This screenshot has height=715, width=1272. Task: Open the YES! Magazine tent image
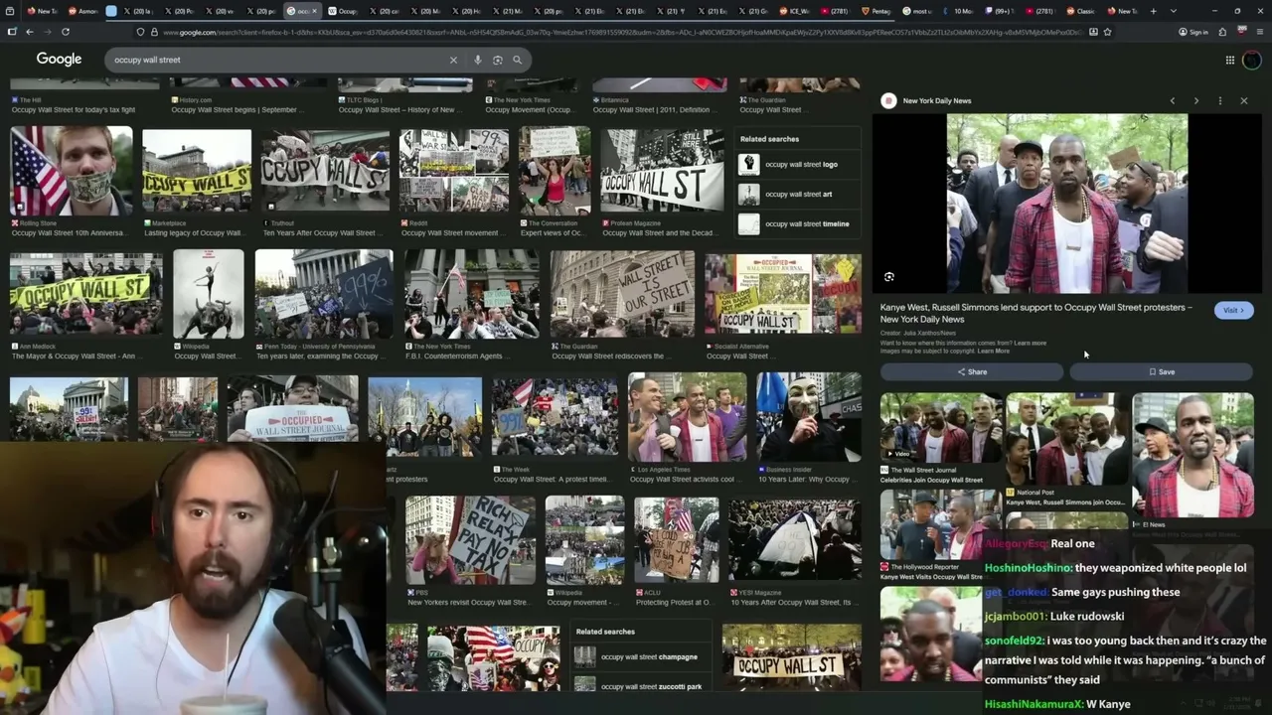[795, 539]
